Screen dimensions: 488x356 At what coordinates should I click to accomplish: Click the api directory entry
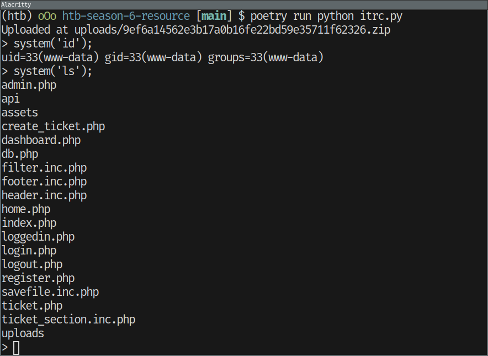(10, 99)
